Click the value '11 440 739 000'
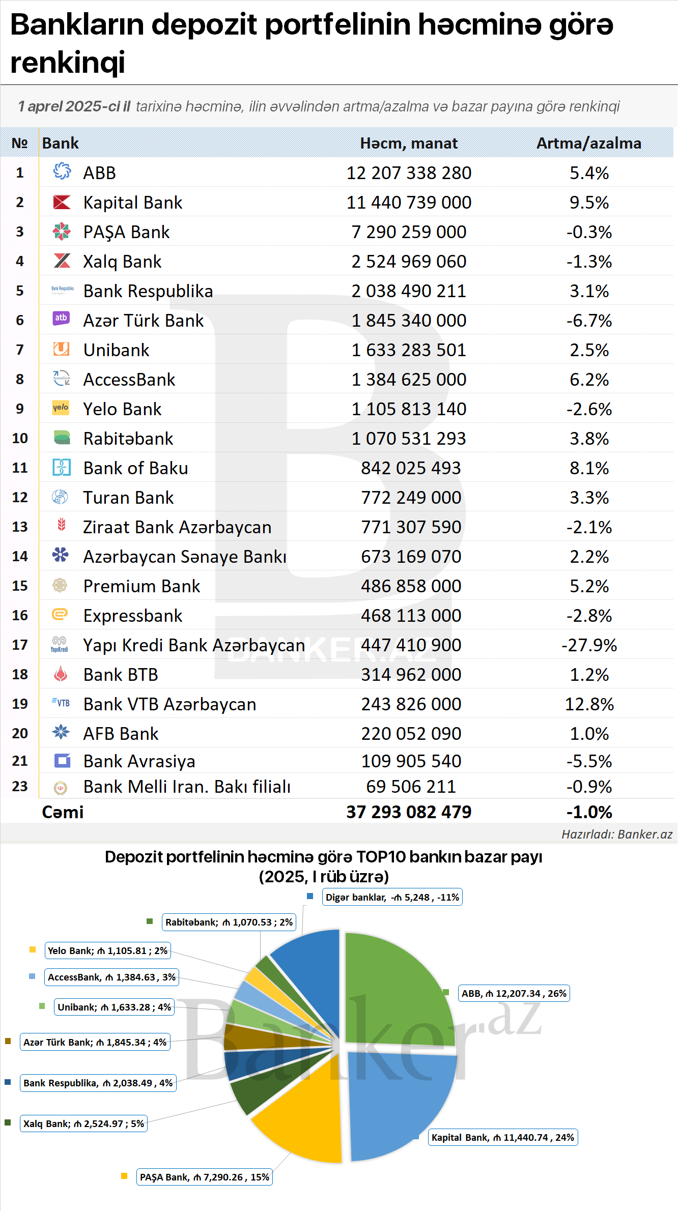This screenshot has height=1211, width=678. coord(409,203)
